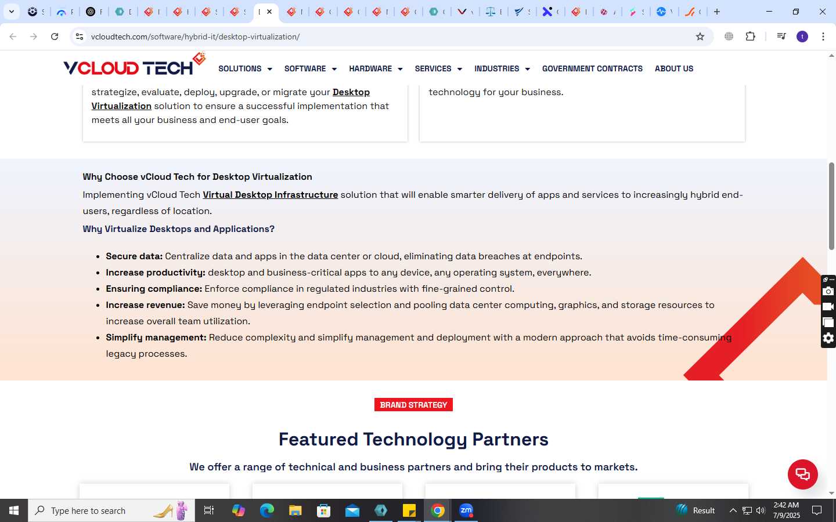Open a new browser tab
Screen dimensions: 836x522
click(x=717, y=12)
